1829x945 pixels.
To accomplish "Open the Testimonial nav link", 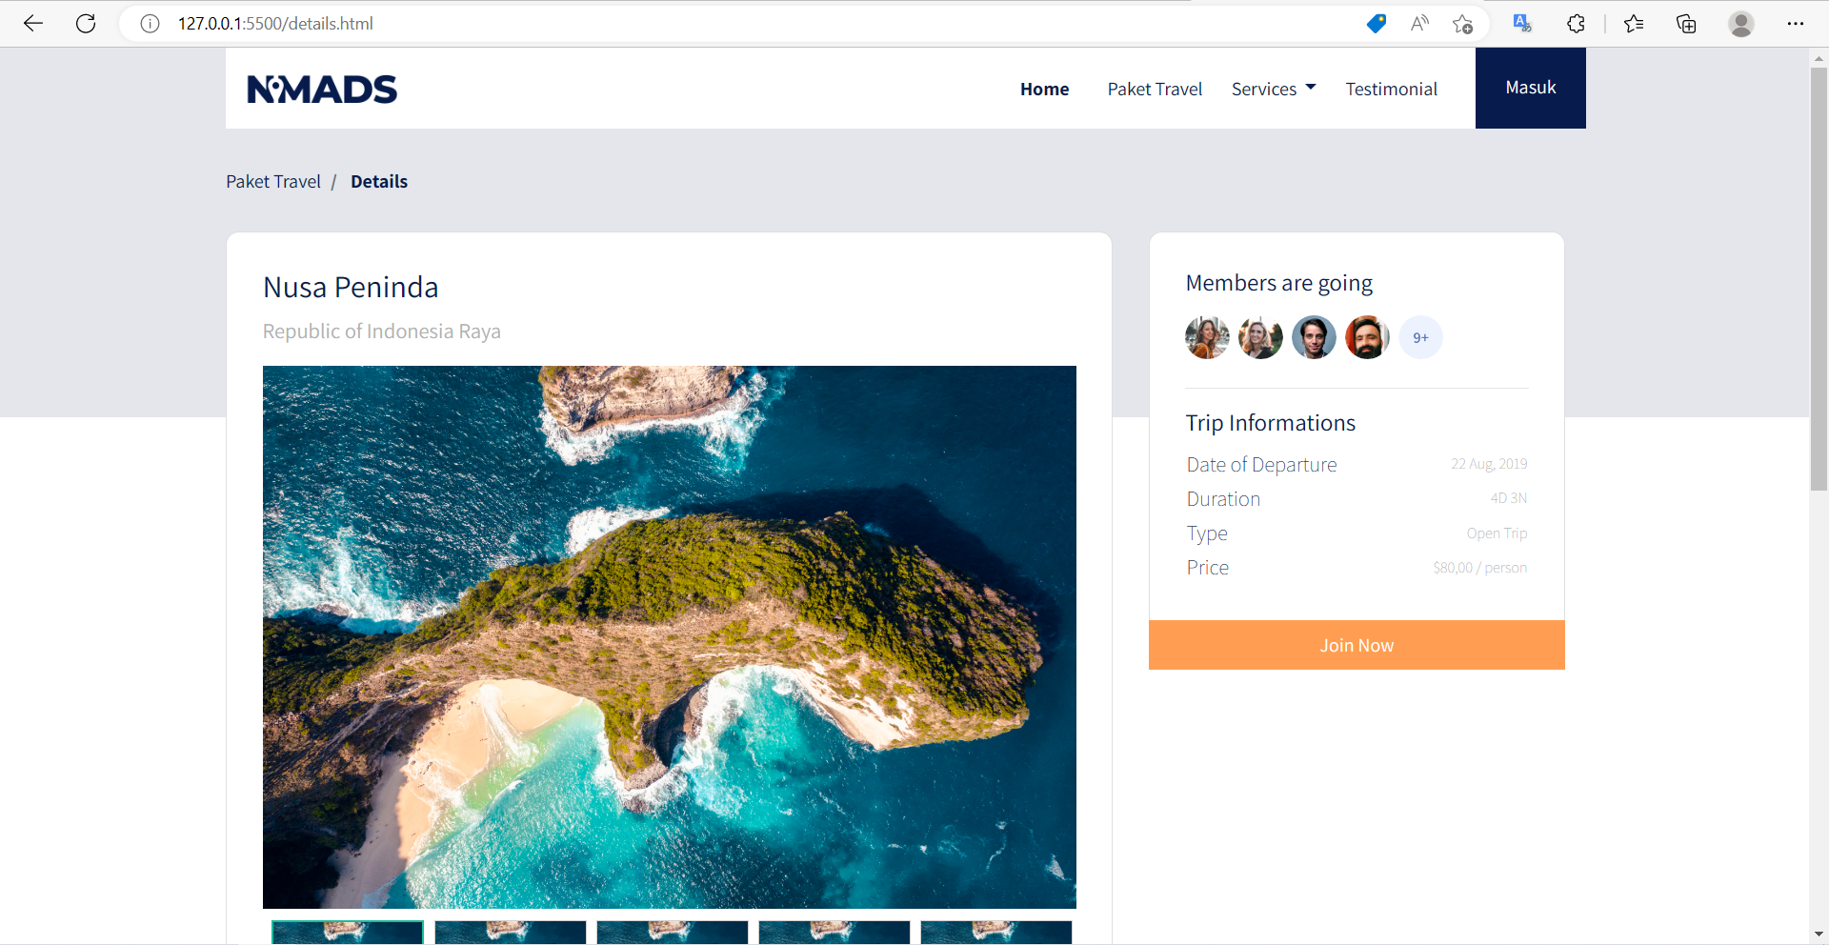I will [x=1391, y=89].
